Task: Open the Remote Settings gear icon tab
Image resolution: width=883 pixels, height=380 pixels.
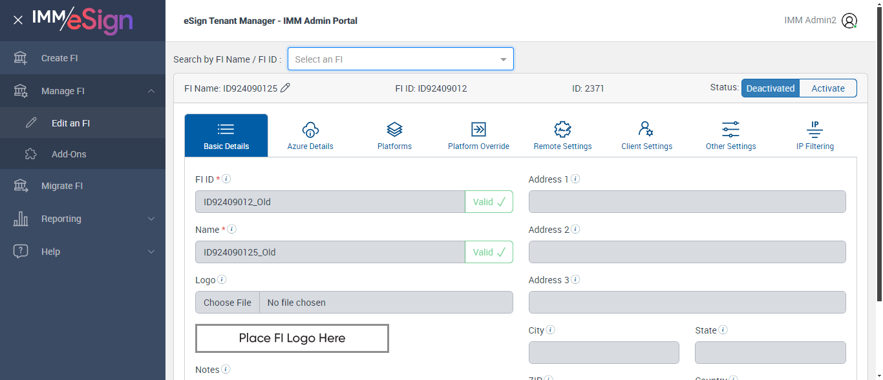Action: click(562, 135)
